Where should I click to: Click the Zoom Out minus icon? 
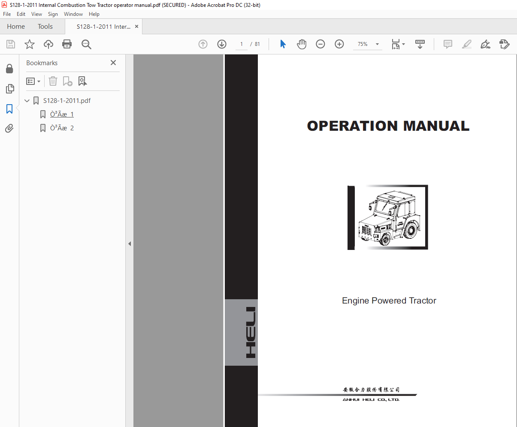coord(320,44)
